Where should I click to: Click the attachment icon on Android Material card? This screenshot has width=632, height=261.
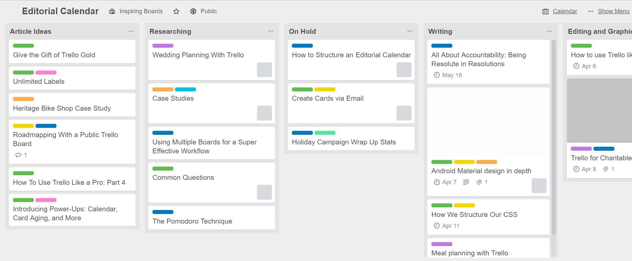click(479, 182)
